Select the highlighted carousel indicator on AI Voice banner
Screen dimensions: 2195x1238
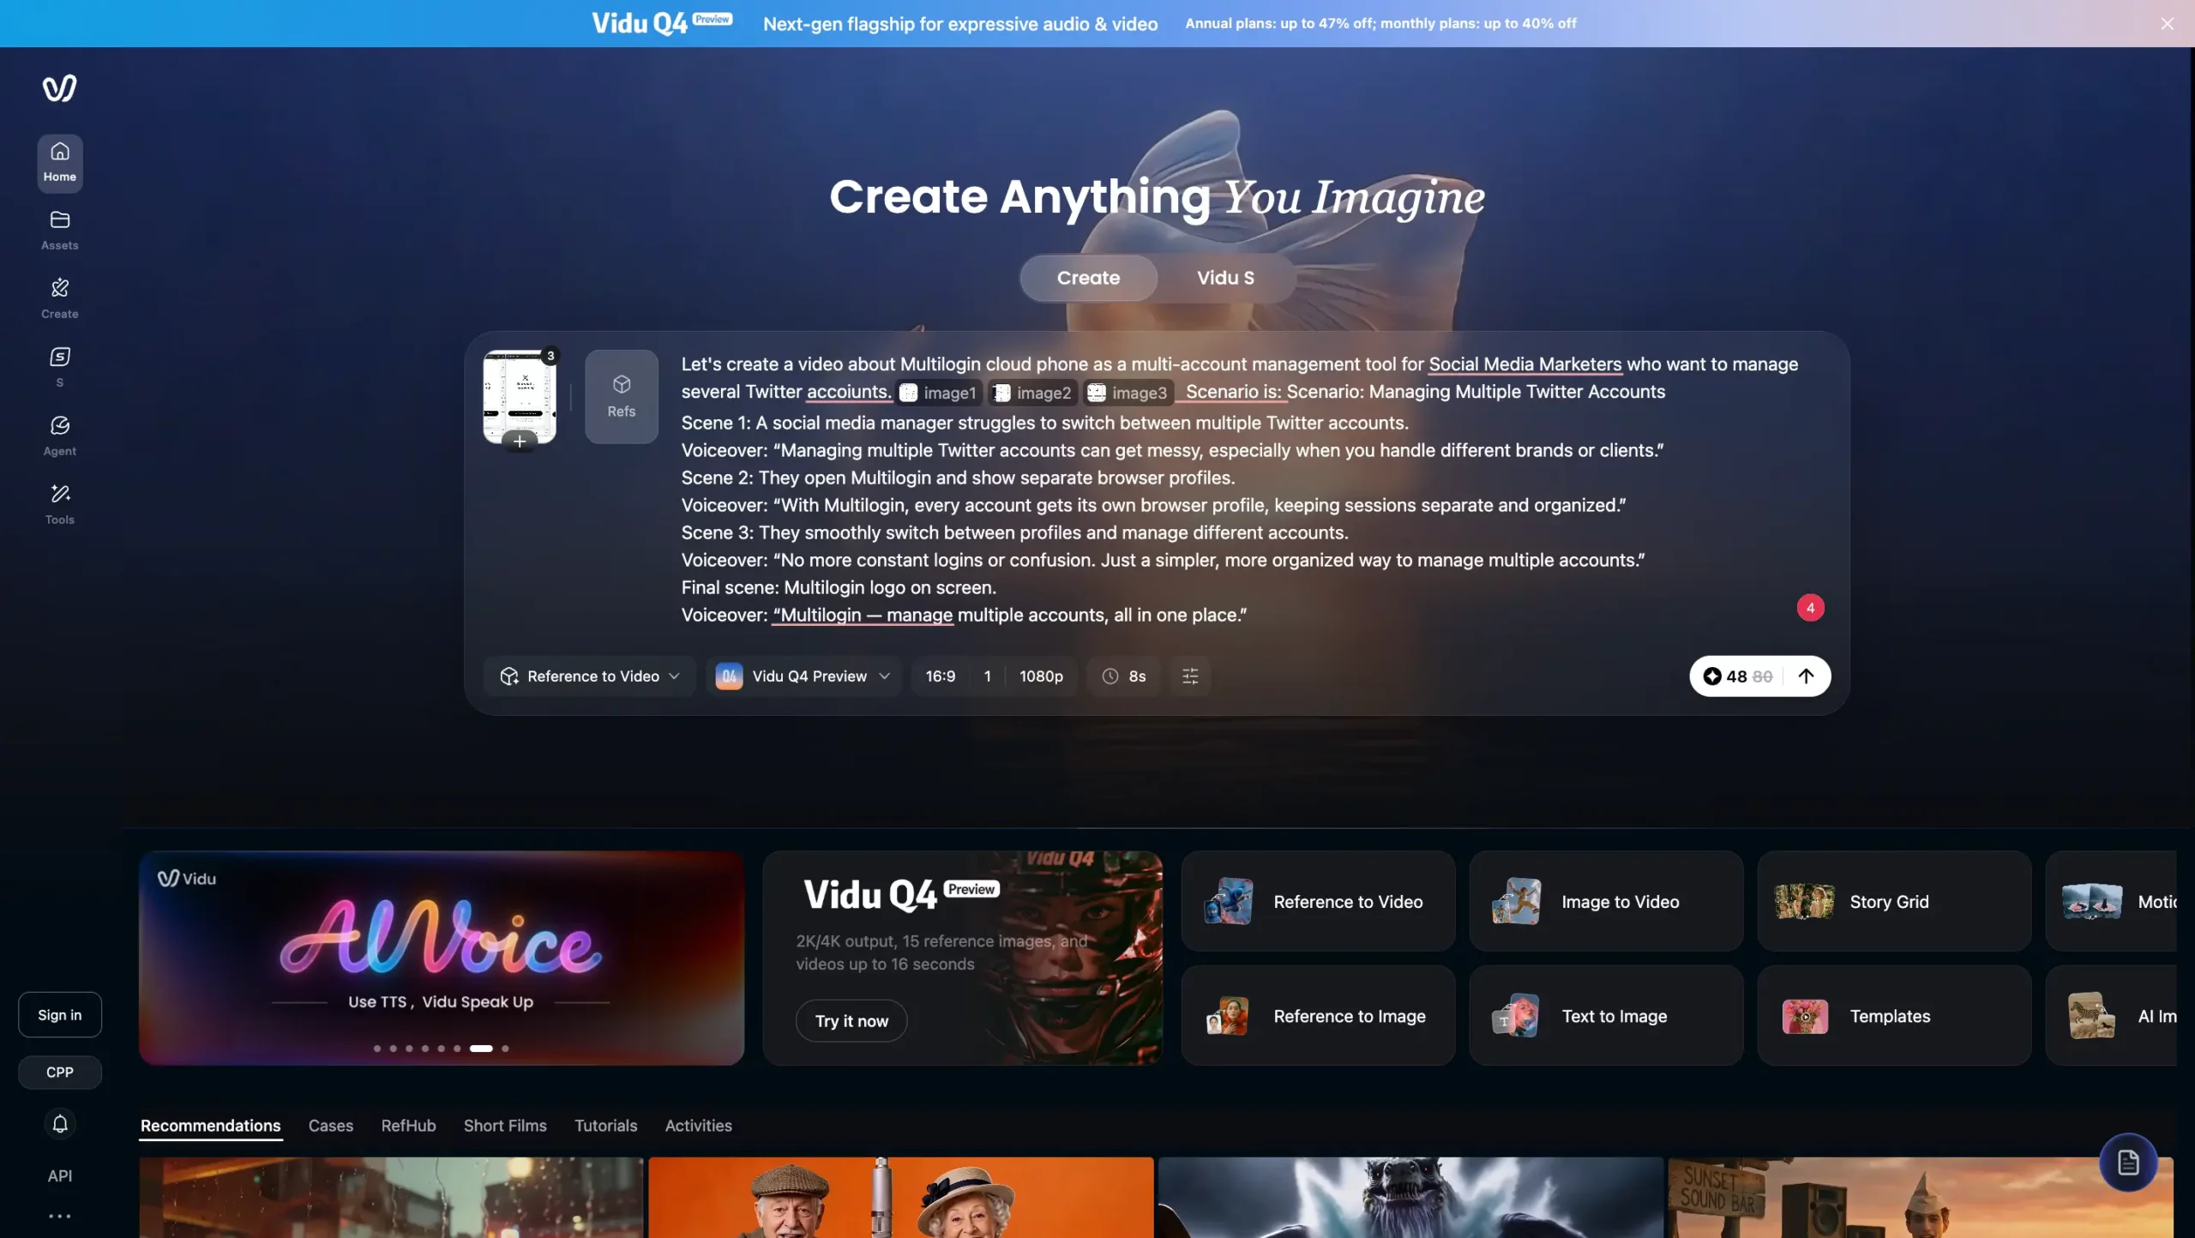(x=481, y=1049)
